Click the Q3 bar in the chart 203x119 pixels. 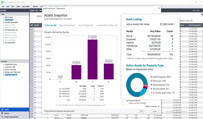click(92, 59)
